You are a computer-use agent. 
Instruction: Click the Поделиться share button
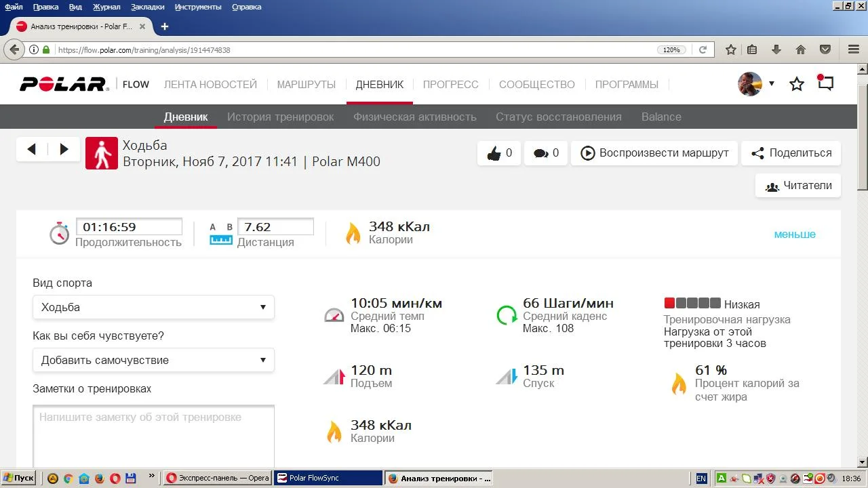(791, 153)
